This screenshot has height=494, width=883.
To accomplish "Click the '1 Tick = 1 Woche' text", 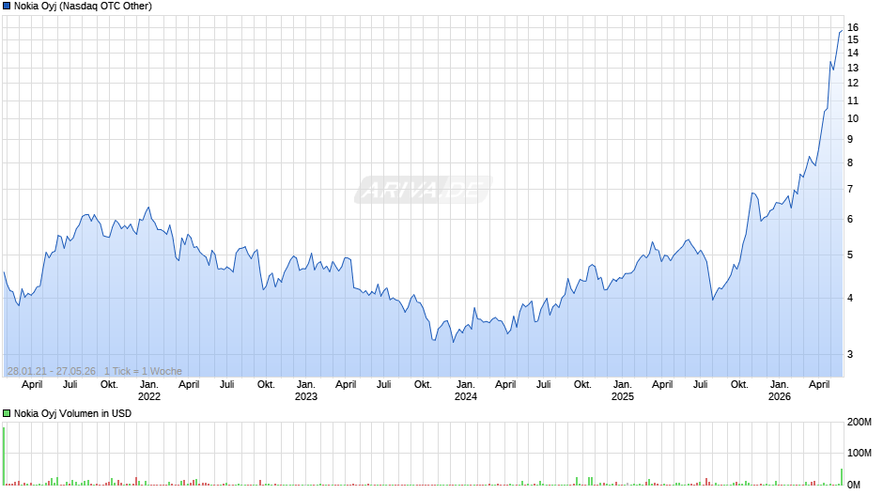I will pos(143,371).
